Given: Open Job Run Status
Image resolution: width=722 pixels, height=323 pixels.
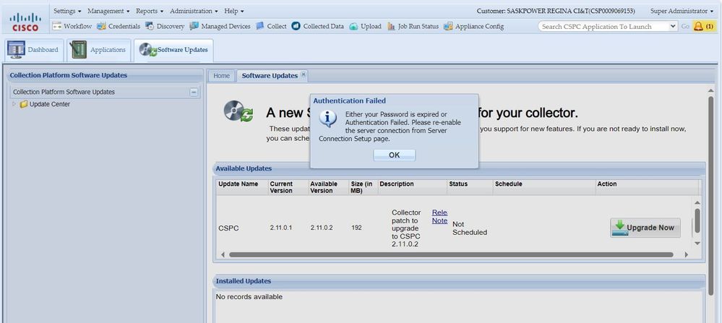Looking at the screenshot, I should coord(413,26).
